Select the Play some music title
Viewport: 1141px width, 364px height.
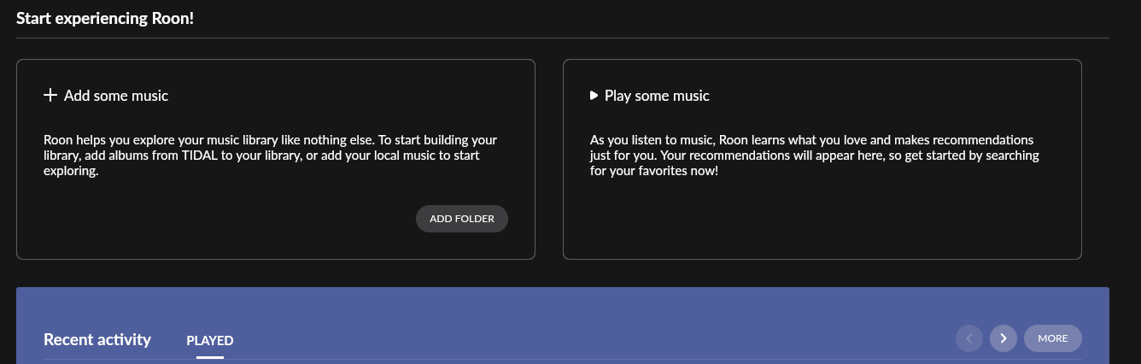657,96
